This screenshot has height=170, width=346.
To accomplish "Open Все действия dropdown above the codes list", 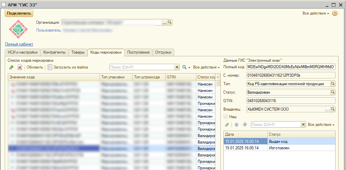I will tap(206, 67).
